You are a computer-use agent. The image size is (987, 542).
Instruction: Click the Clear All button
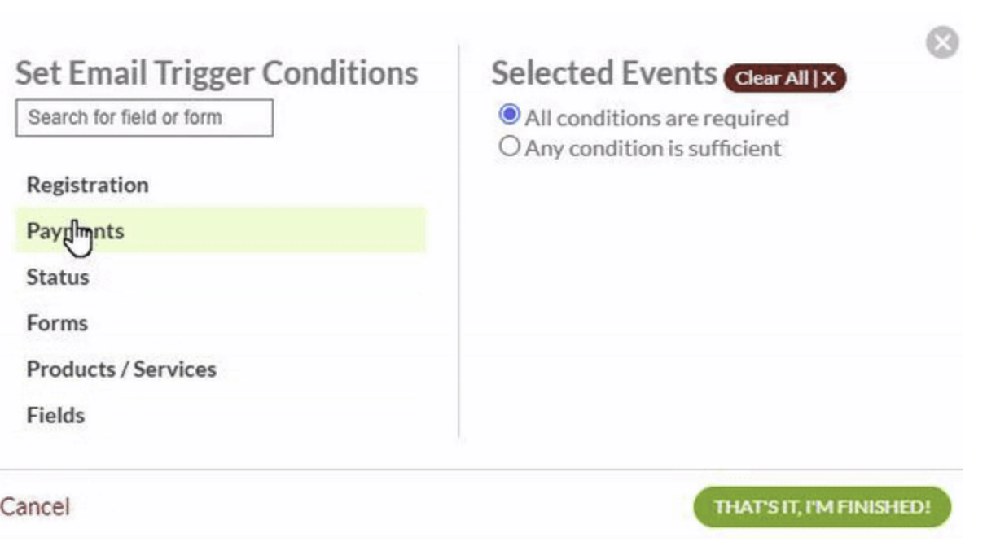point(784,78)
